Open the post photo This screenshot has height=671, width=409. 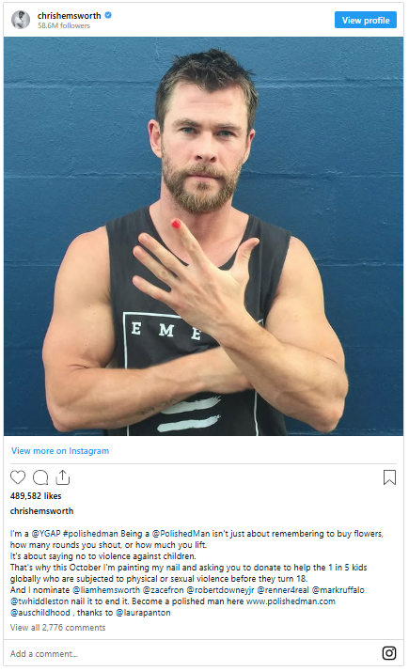tap(203, 236)
